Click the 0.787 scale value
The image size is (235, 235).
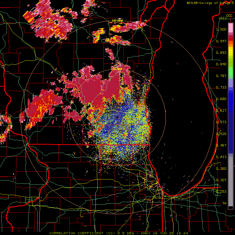(221, 76)
